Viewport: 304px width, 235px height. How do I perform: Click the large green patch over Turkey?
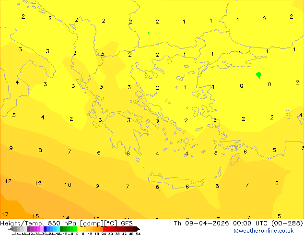point(258,75)
